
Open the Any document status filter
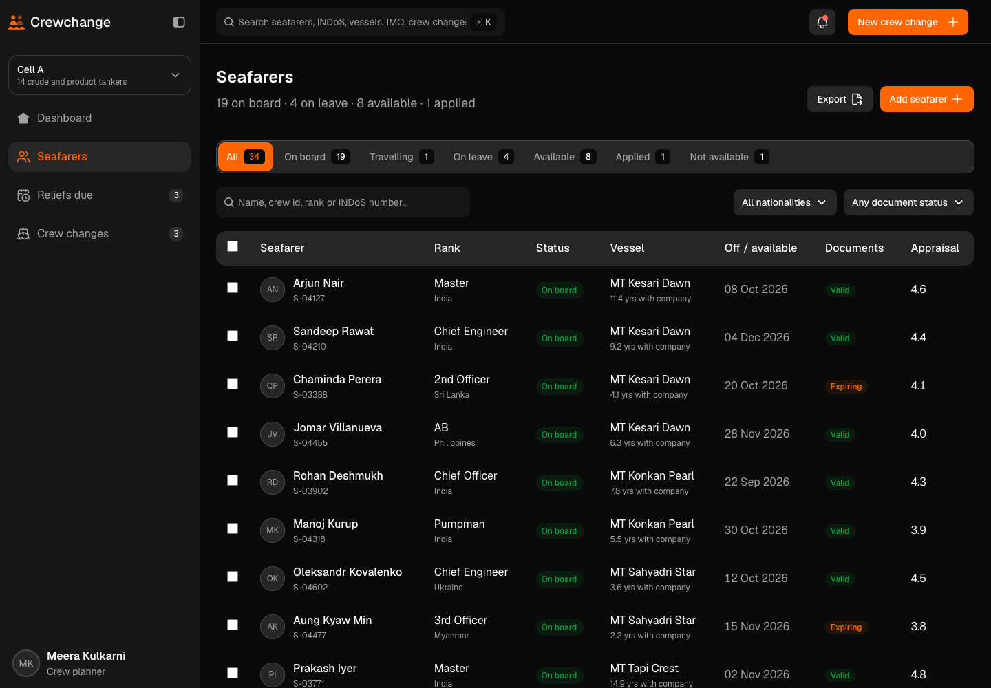(908, 202)
